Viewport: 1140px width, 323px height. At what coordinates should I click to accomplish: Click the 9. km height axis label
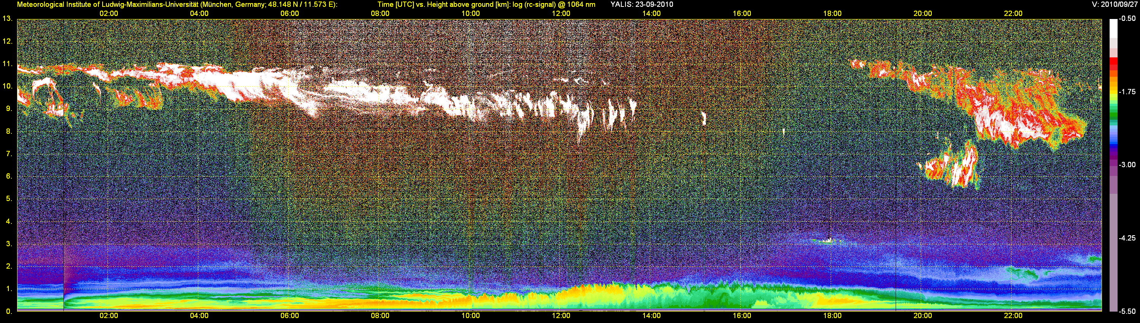(9, 109)
